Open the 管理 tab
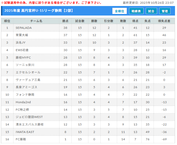Image resolution: width=177 pixels, height=145 pixels. 165,11
